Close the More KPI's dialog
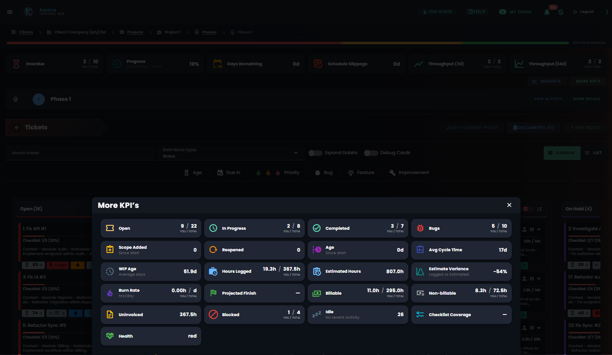Viewport: 612px width, 355px height. [x=509, y=205]
